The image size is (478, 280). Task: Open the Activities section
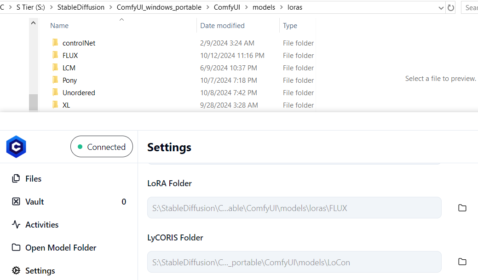pyautogui.click(x=41, y=225)
